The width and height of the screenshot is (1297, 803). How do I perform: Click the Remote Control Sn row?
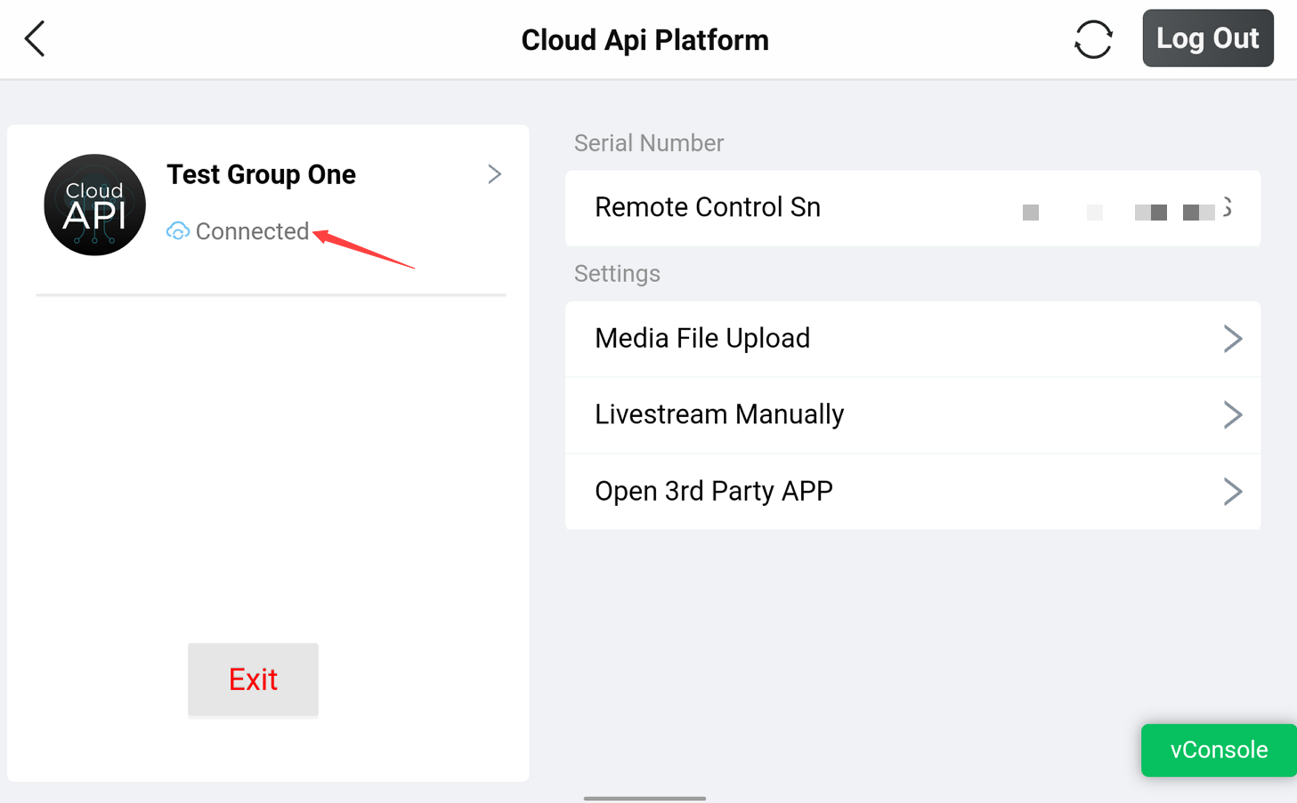tap(912, 208)
